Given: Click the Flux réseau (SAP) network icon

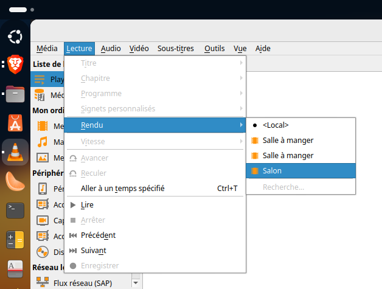Looking at the screenshot, I should (x=42, y=282).
